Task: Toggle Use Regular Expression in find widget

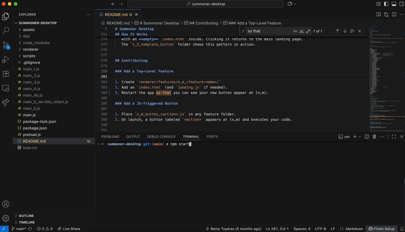Action: pos(308,31)
